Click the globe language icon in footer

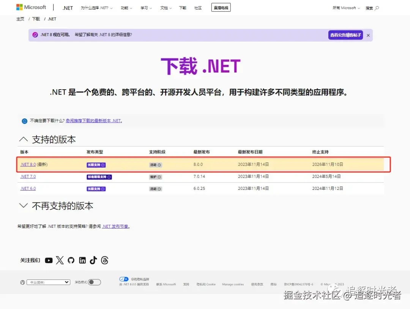click(x=22, y=282)
